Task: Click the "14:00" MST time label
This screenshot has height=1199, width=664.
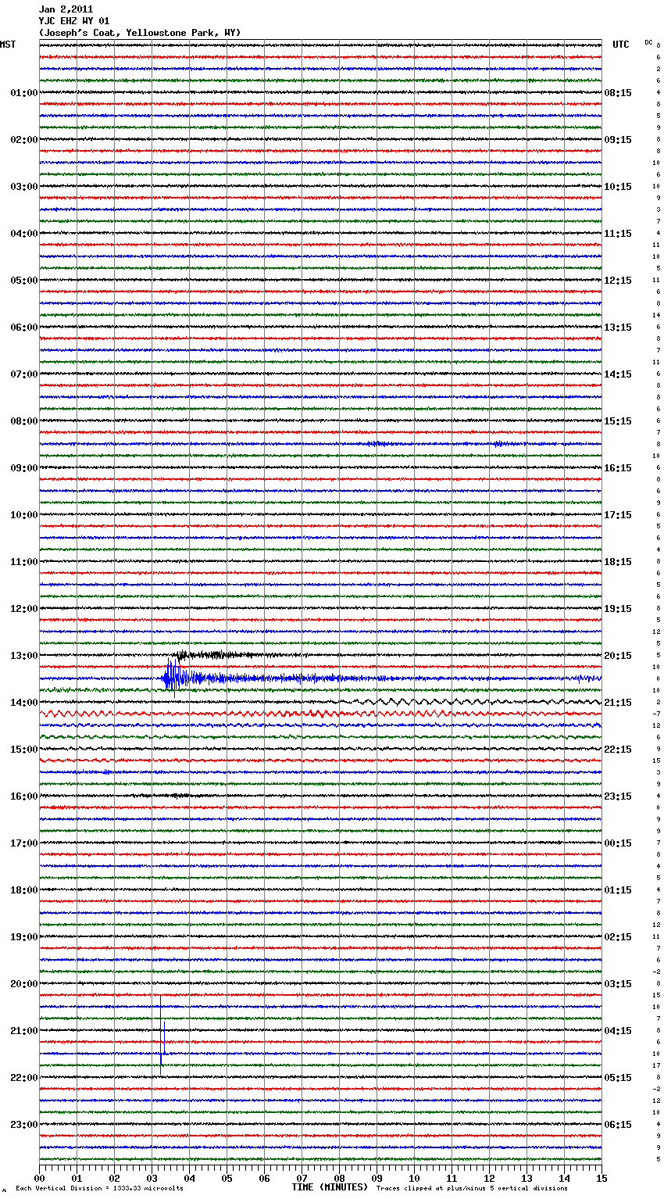Action: coord(24,703)
